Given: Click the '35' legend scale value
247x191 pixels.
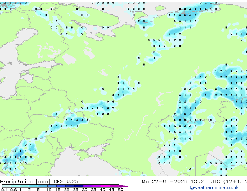Looking at the screenshot, I should point(94,189).
